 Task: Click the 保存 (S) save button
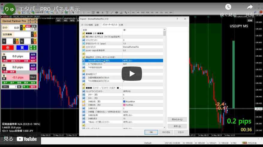(x=177, y=126)
